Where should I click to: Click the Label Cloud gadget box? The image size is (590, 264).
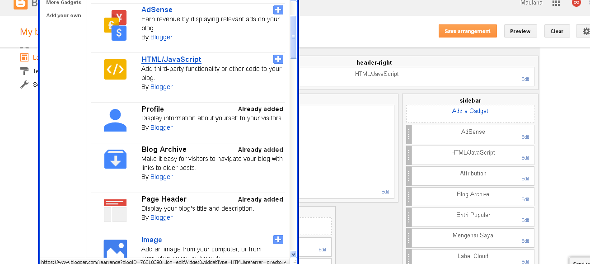(x=473, y=257)
